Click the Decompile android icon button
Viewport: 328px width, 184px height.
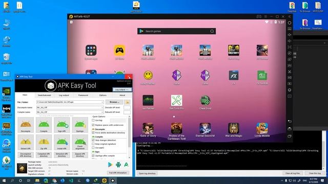pyautogui.click(x=26, y=125)
